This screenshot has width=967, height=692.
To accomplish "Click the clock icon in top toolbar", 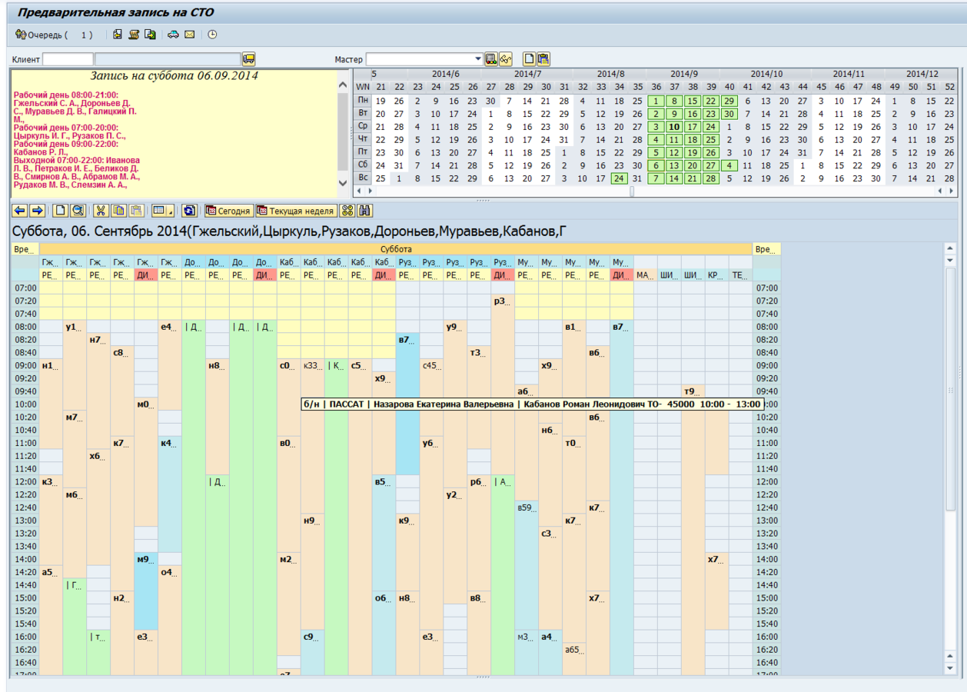I will tap(212, 35).
